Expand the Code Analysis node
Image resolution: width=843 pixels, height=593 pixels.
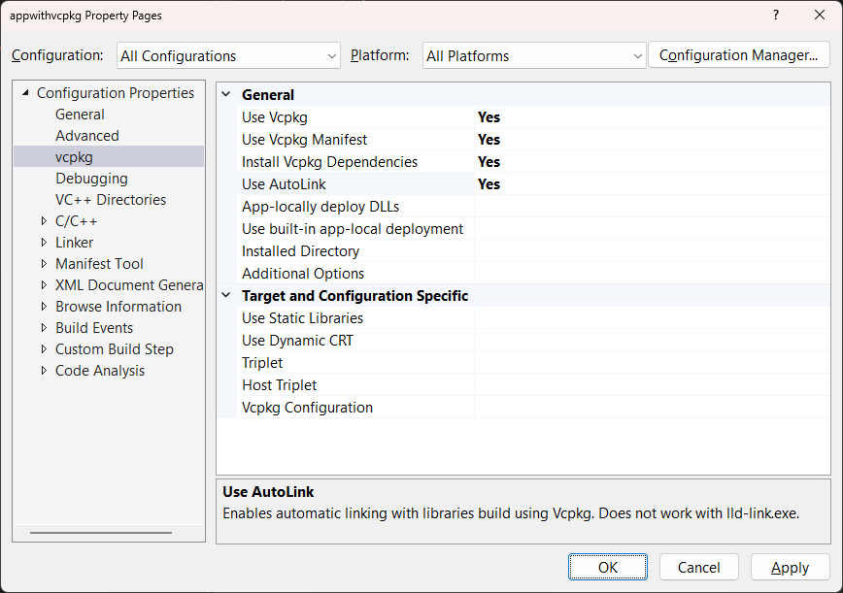pos(44,371)
